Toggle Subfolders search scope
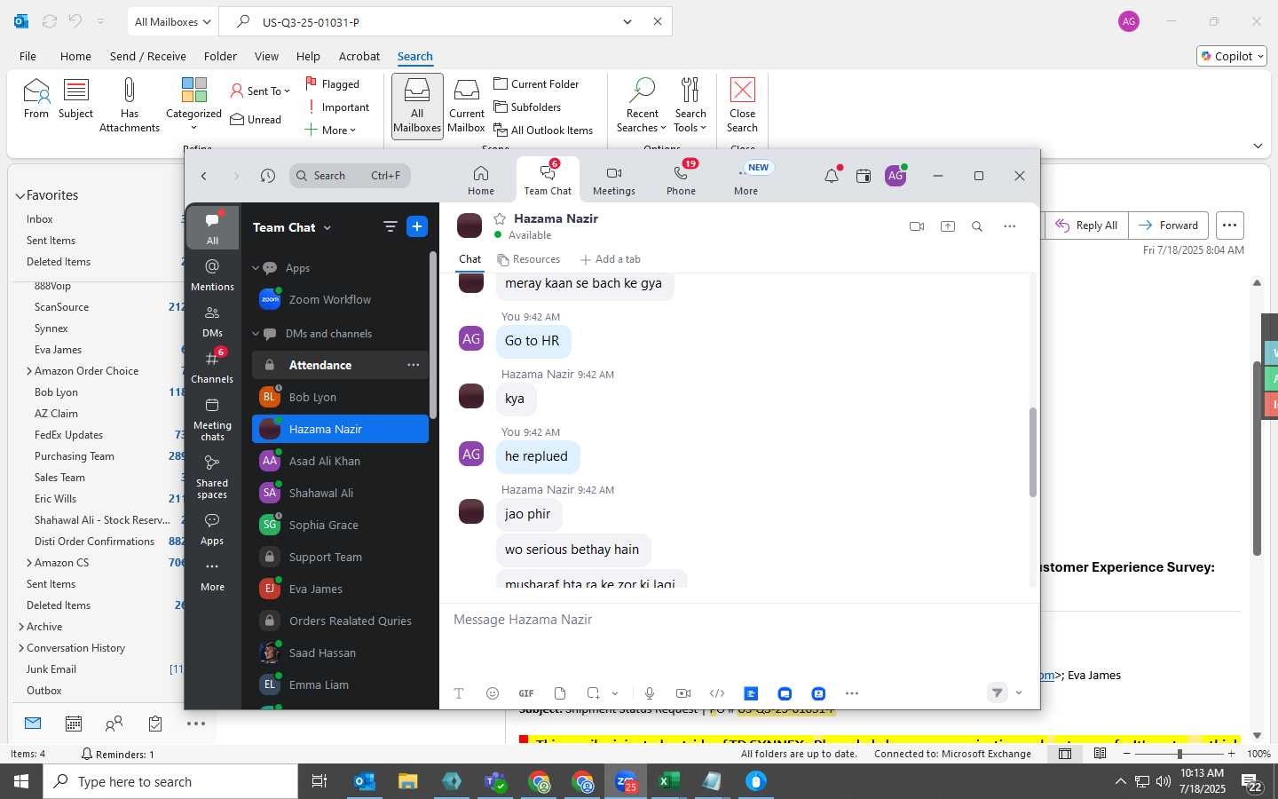The image size is (1278, 799). 527,107
